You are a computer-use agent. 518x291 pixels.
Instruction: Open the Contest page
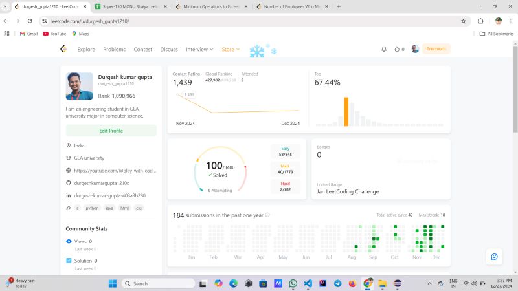click(x=142, y=49)
